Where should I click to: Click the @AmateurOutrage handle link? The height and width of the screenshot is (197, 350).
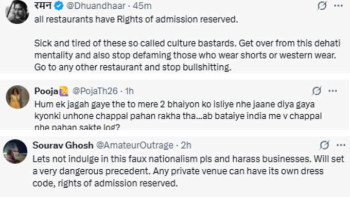pyautogui.click(x=135, y=145)
